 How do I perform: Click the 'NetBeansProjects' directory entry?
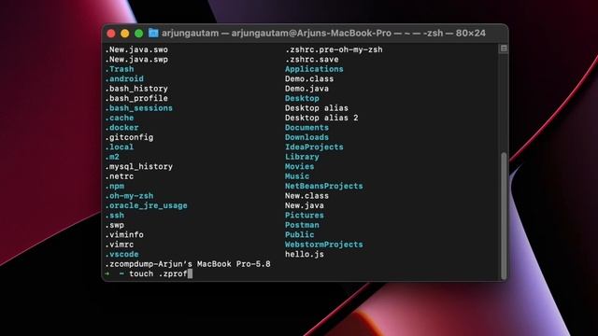click(324, 187)
